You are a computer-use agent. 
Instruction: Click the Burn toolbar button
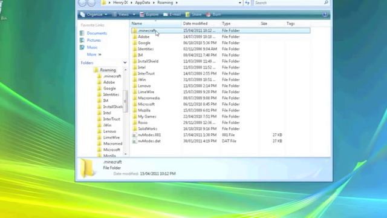tap(213, 15)
